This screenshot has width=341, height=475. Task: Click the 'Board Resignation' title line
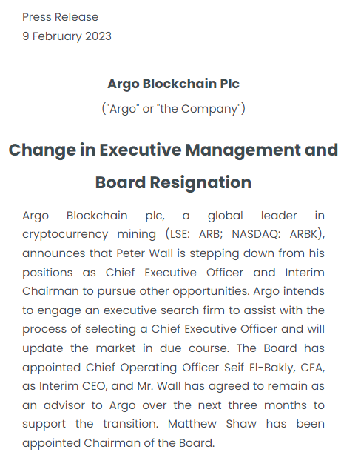[x=174, y=183]
